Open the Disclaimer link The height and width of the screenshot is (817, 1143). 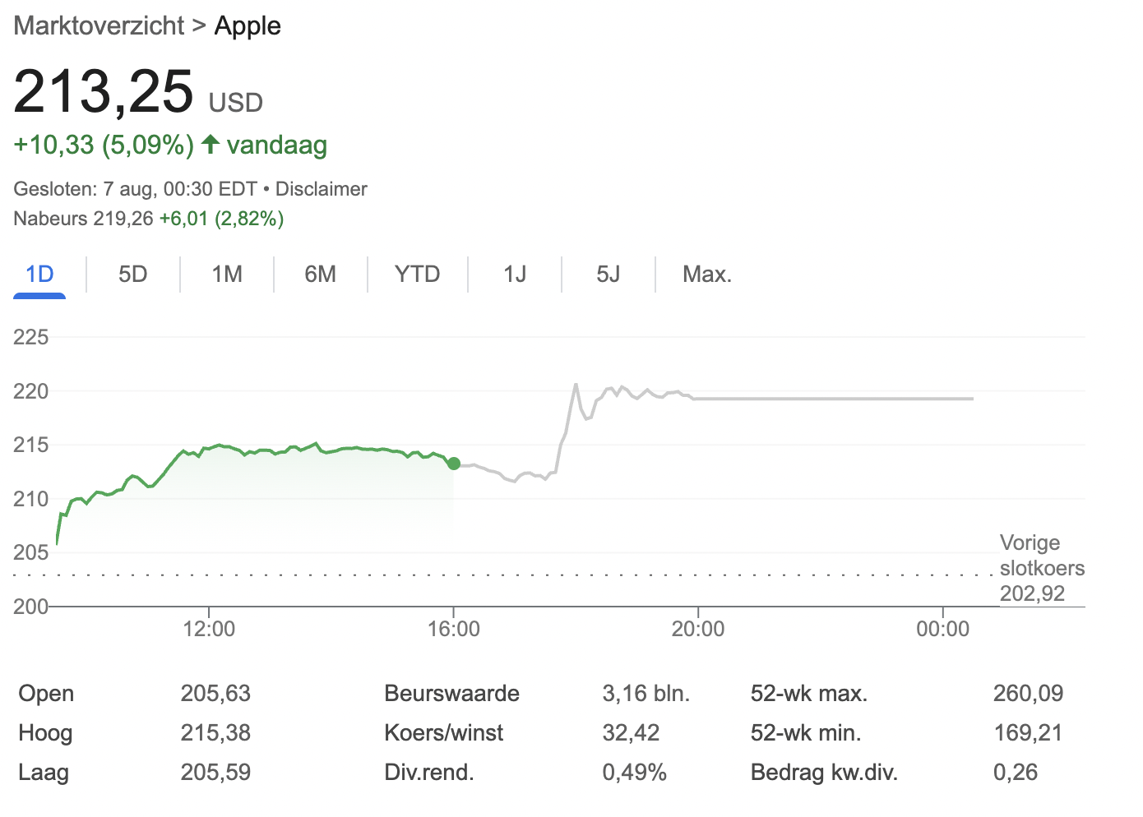(x=321, y=188)
